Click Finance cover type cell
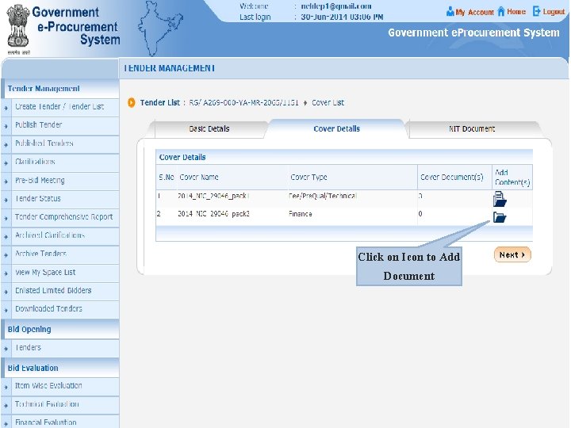571x428 pixels. [x=300, y=214]
